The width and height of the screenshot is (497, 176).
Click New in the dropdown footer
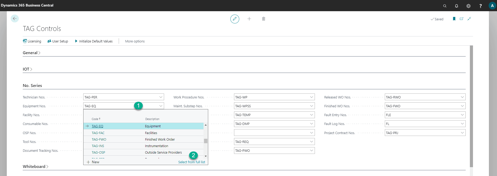[x=93, y=162]
